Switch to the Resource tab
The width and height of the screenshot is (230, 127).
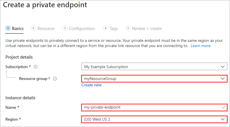(46, 29)
